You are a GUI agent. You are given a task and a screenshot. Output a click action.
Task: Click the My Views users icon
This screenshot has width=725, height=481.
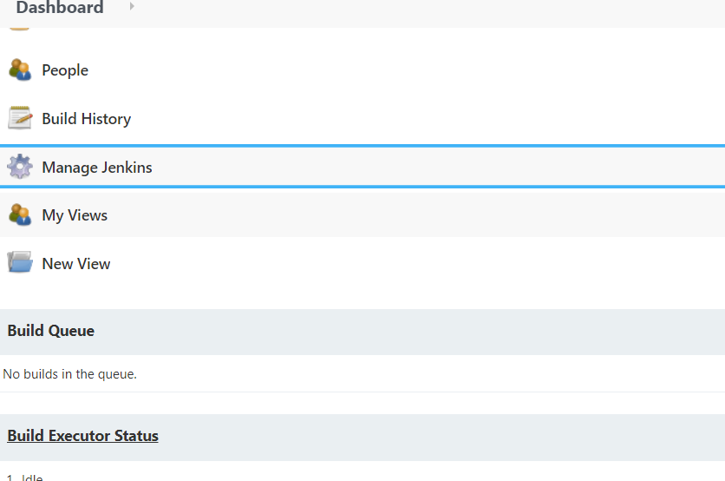20,214
